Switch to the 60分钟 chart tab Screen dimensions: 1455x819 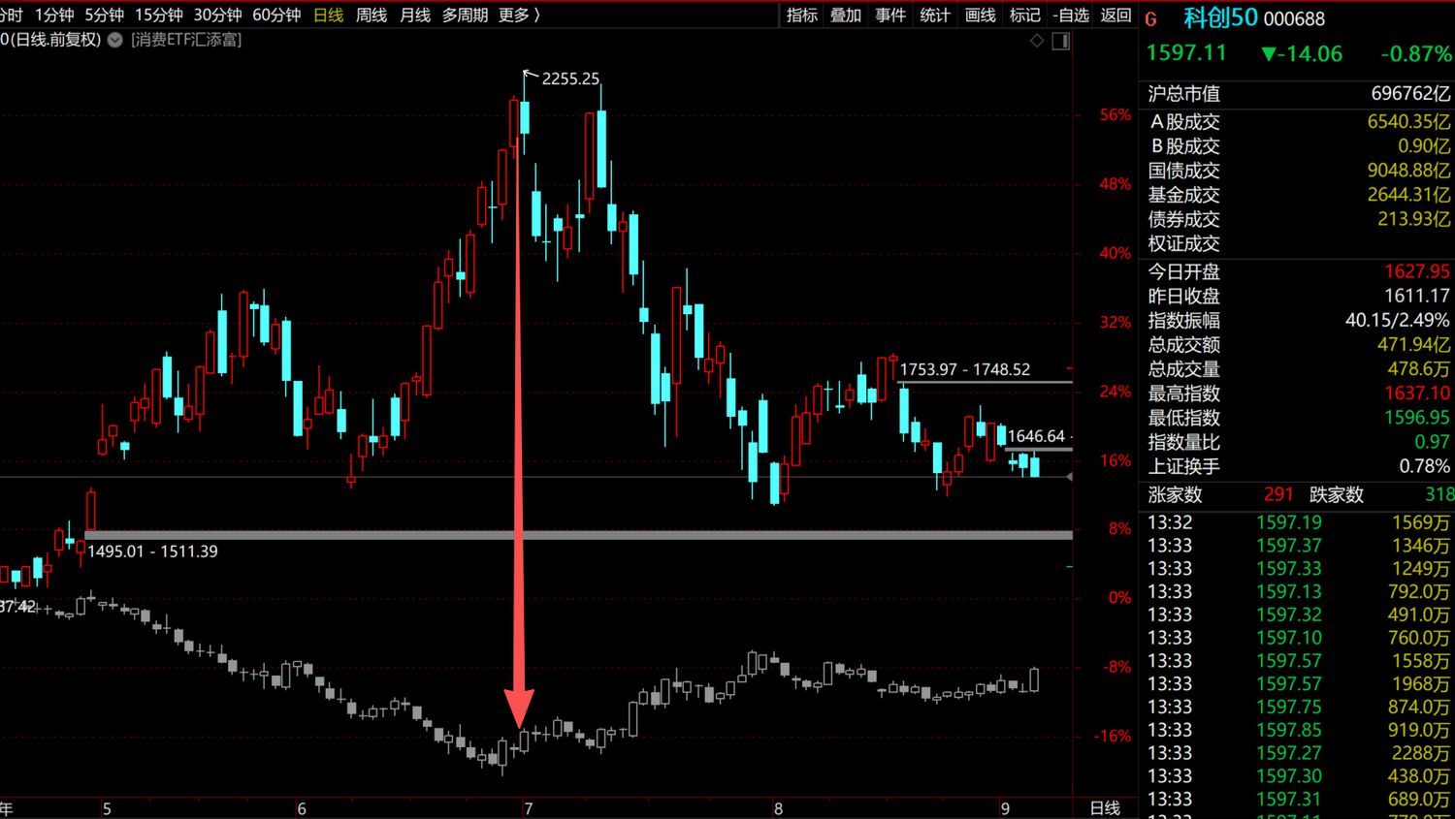tap(276, 15)
